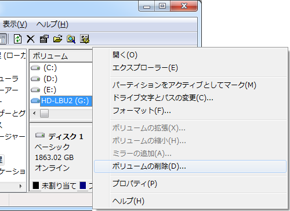Click ボリュームの削除(D)... menu entry
Viewport: 290px width, 211px height.
[190, 166]
